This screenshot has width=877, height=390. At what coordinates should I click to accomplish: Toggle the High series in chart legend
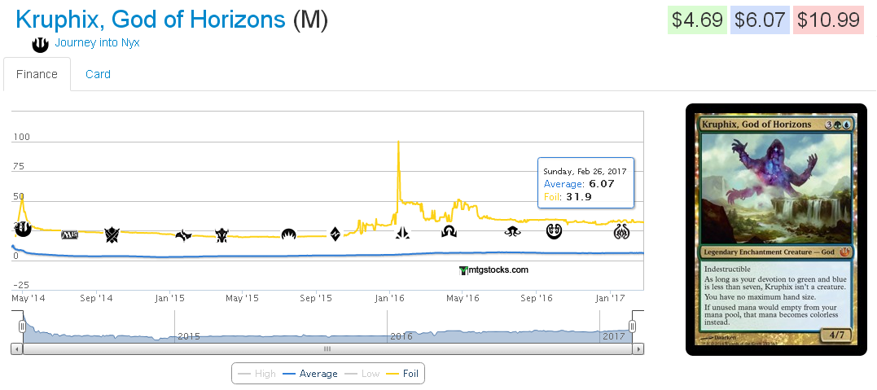pyautogui.click(x=257, y=373)
